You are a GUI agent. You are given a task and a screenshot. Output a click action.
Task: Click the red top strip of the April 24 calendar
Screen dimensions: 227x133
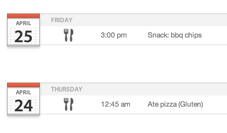coord(23,85)
